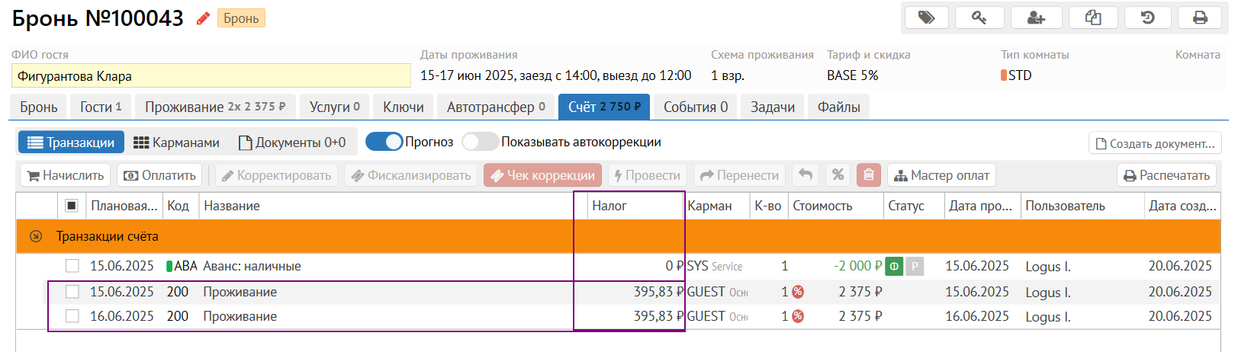Click discount icon on first Проживание row
This screenshot has width=1235, height=352.
798,292
